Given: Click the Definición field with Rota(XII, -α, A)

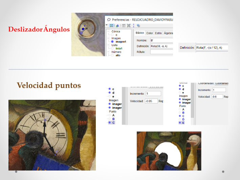Looking at the screenshot, I should (x=161, y=46).
